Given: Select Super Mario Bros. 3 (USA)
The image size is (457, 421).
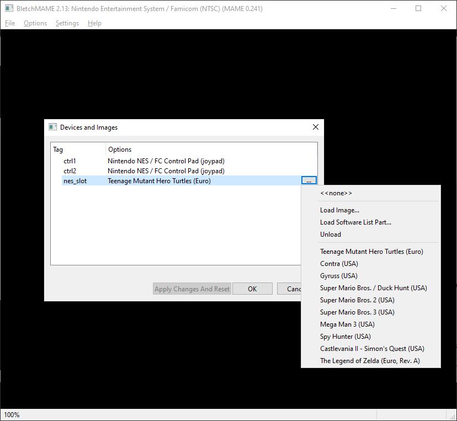Looking at the screenshot, I should [371, 312].
